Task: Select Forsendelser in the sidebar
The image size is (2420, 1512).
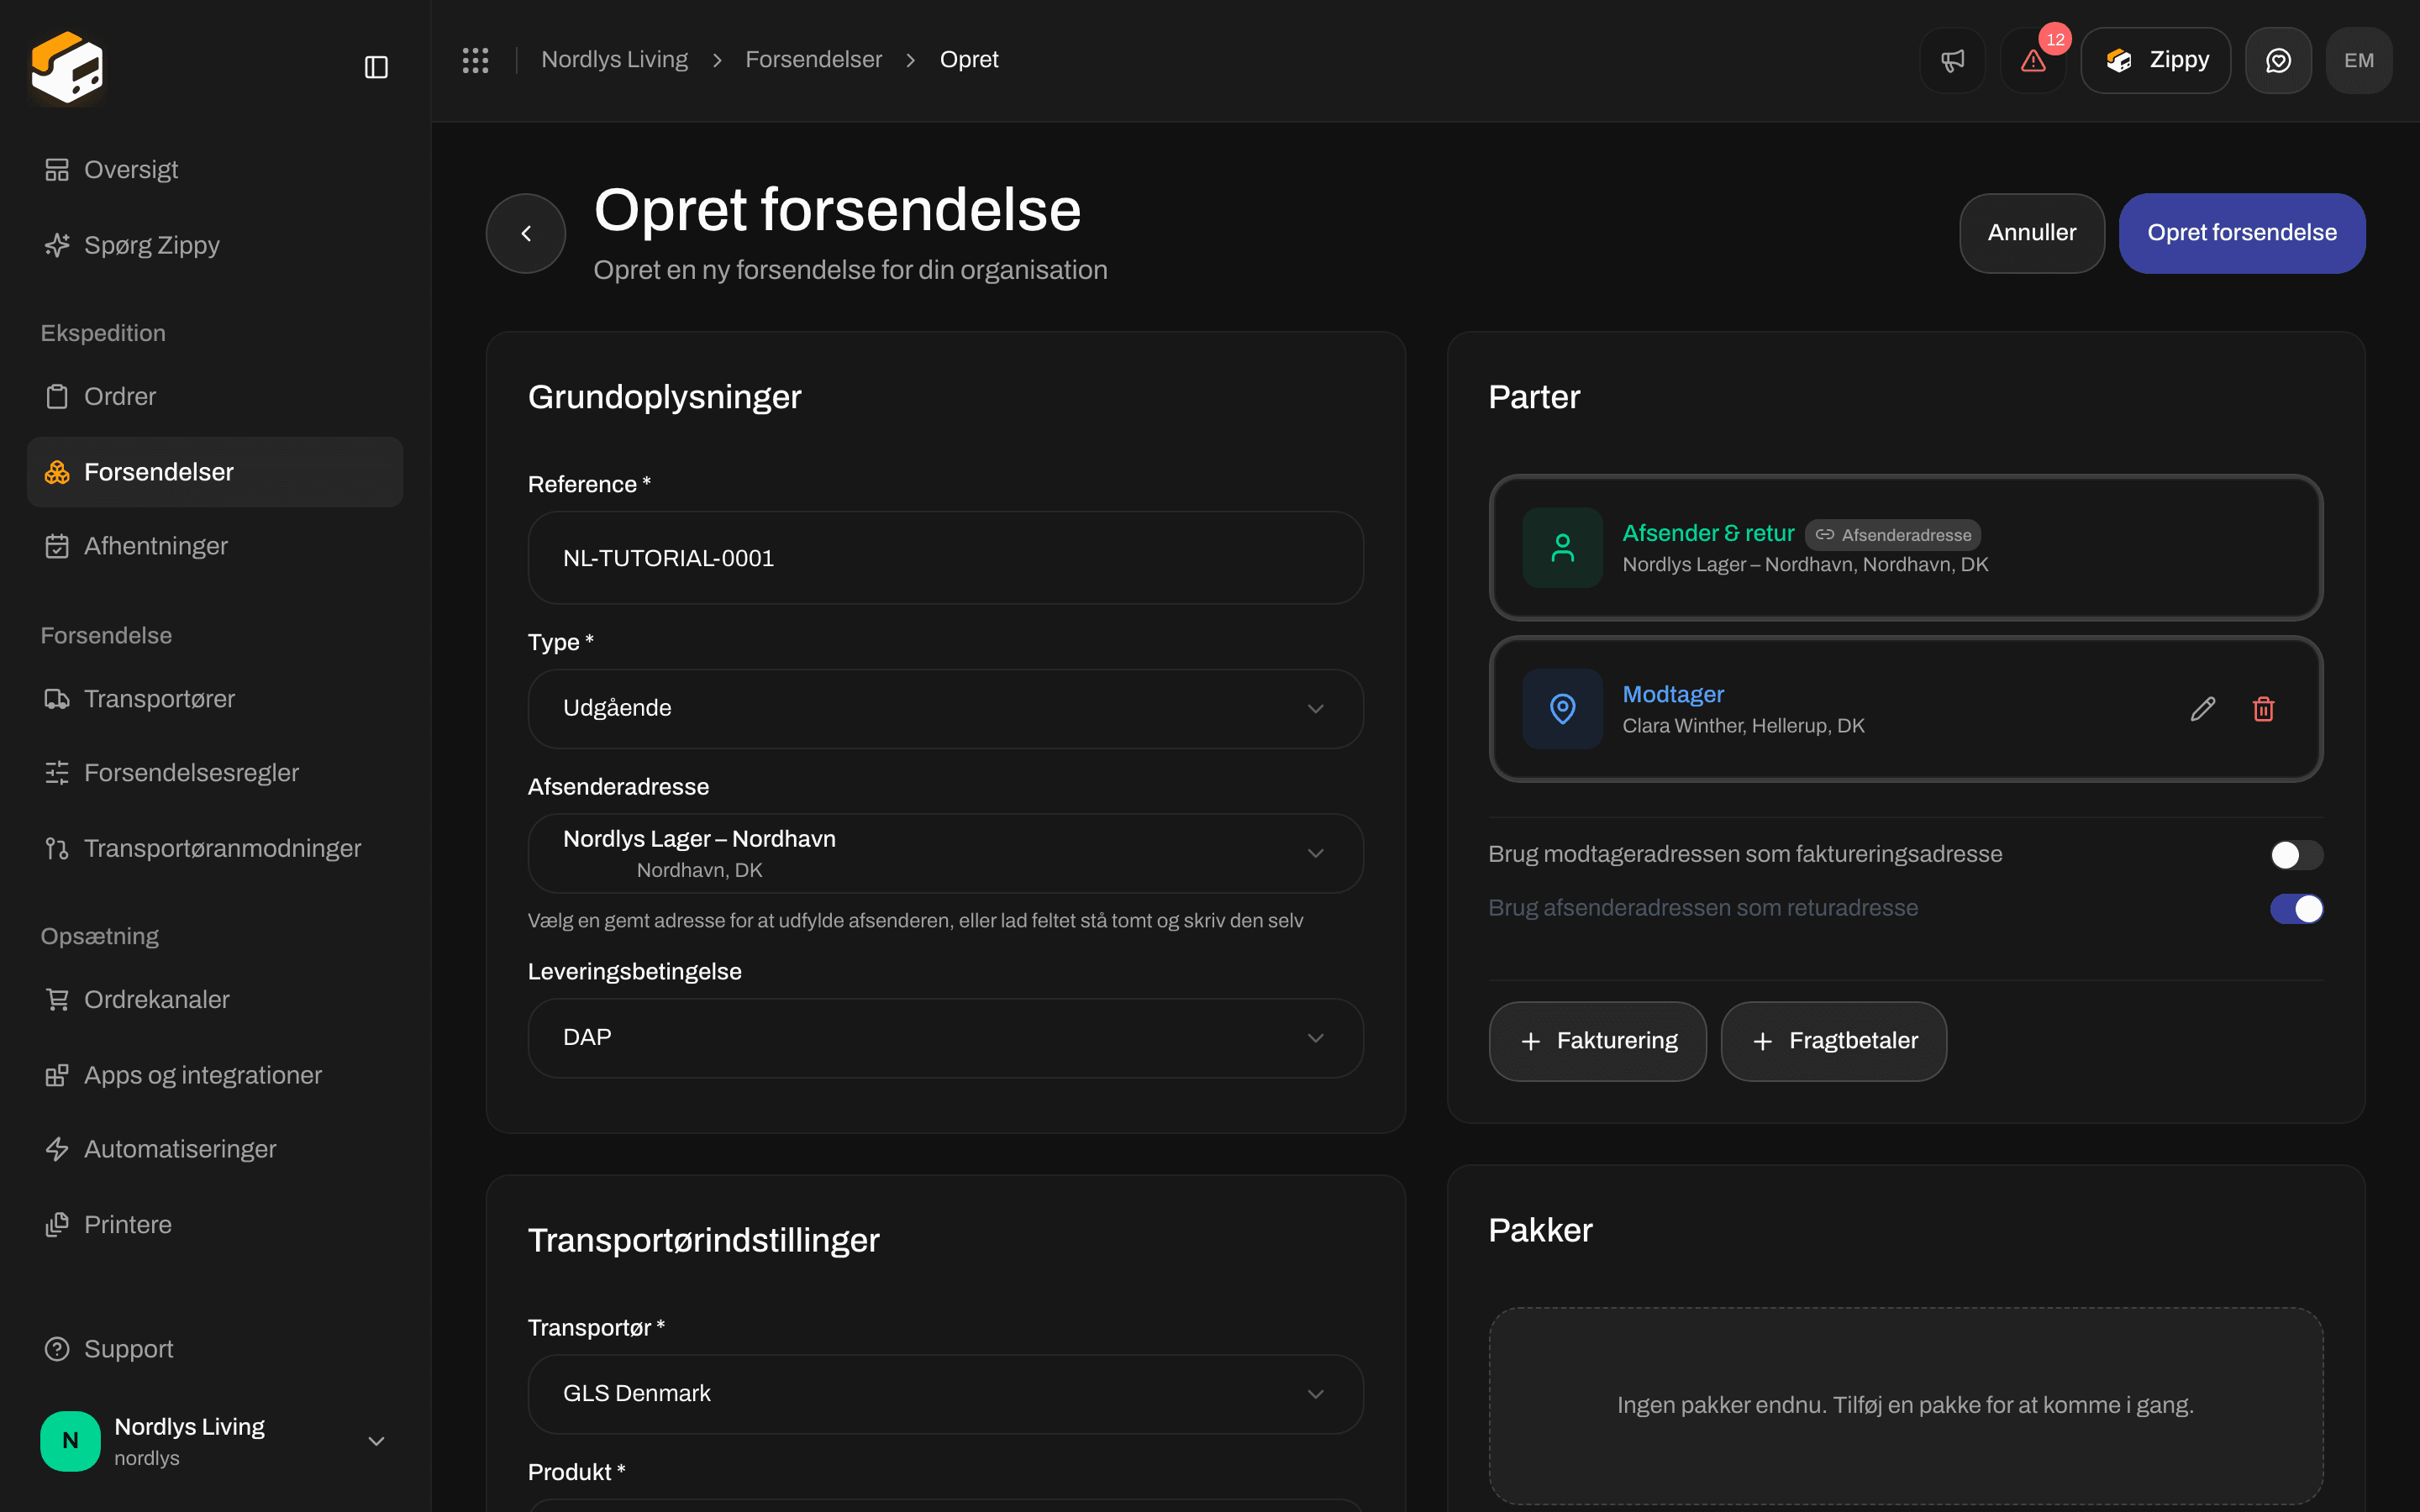Action: [x=215, y=471]
